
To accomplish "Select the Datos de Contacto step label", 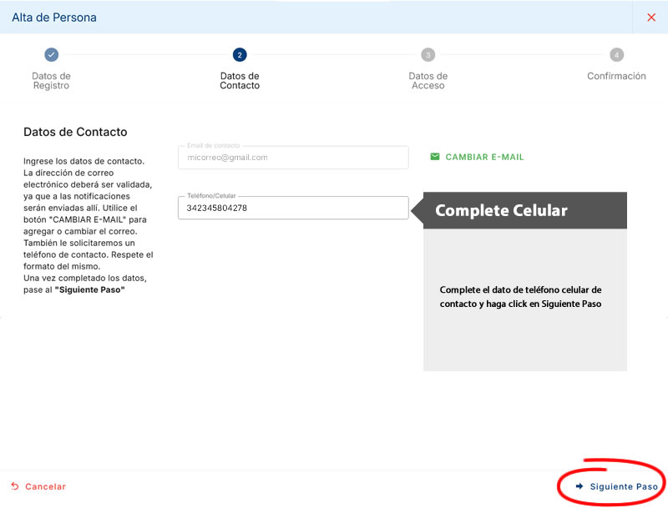I will tap(240, 81).
